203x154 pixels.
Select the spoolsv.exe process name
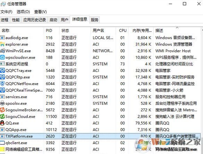pyautogui.click(x=16, y=103)
